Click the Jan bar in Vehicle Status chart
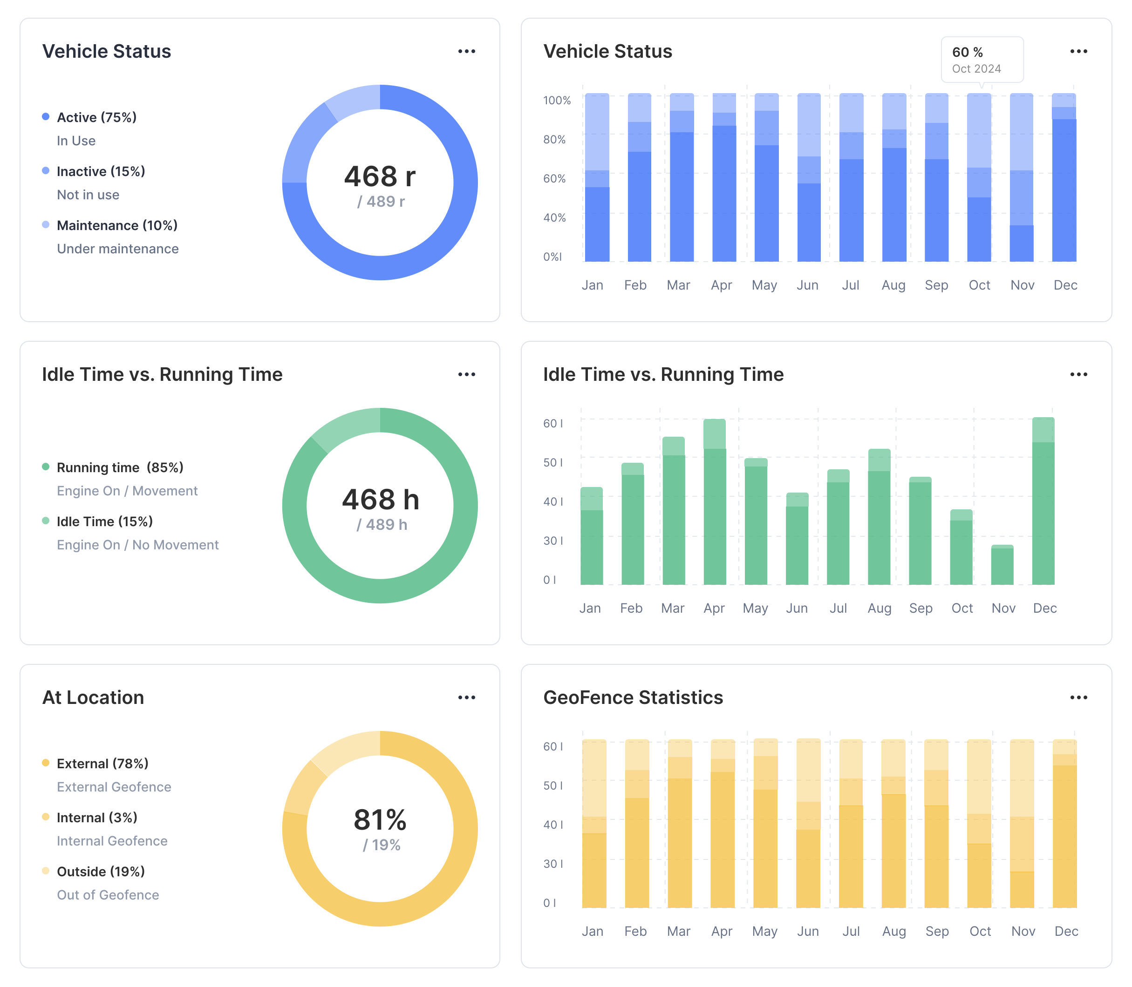This screenshot has width=1132, height=987. click(x=597, y=177)
